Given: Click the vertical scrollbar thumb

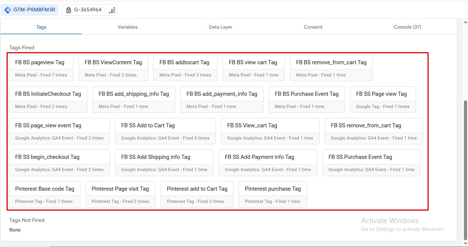Looking at the screenshot, I should (x=465, y=170).
